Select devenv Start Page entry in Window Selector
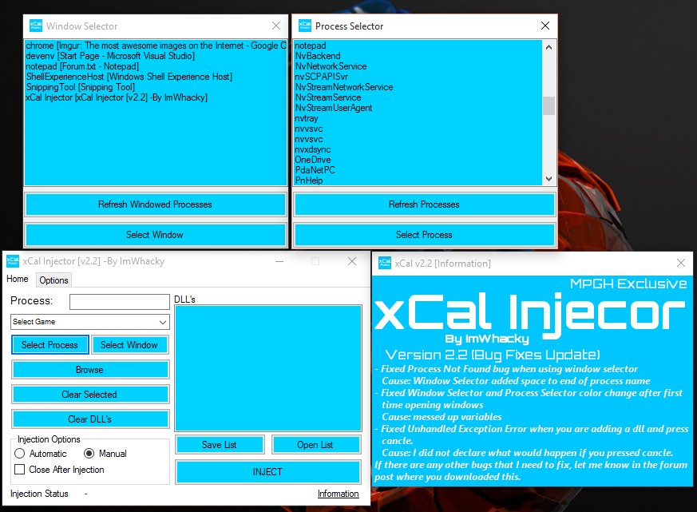Viewport: 697px width, 512px height. coord(156,56)
